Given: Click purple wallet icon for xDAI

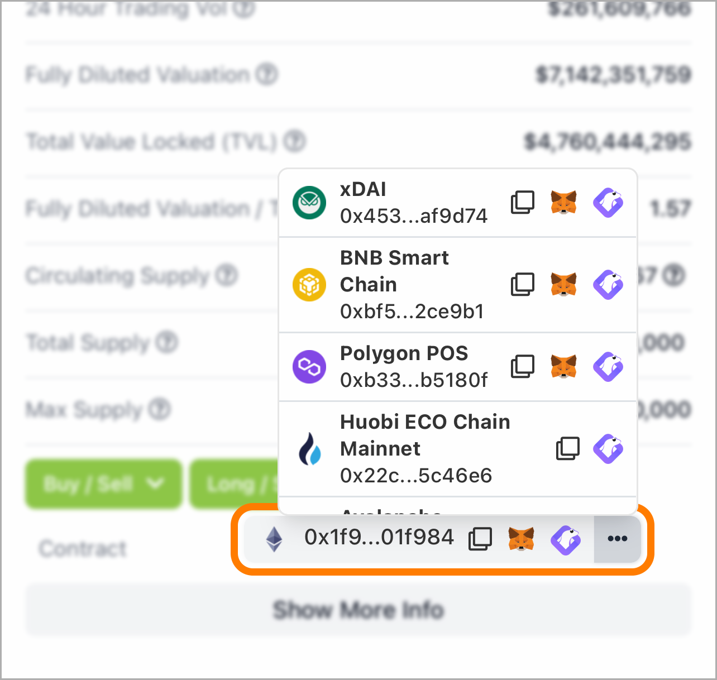Looking at the screenshot, I should tap(608, 203).
